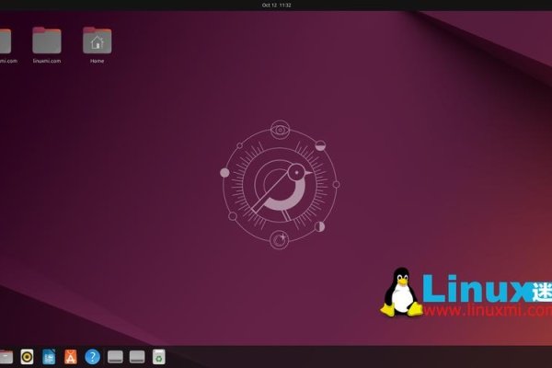Open the Trash from the dock
This screenshot has width=552, height=368.
tap(159, 356)
